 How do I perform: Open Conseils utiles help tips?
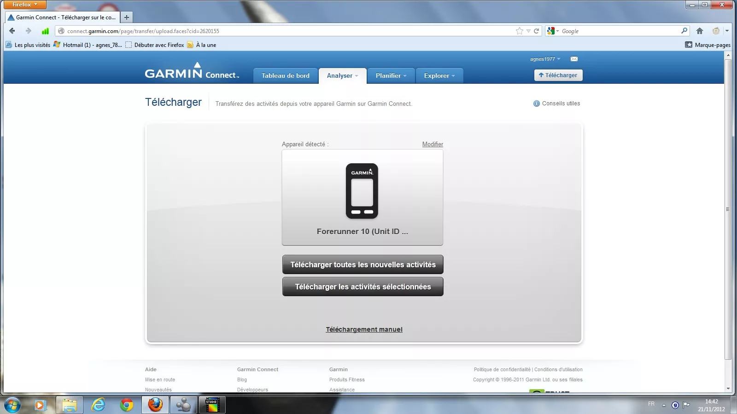556,103
